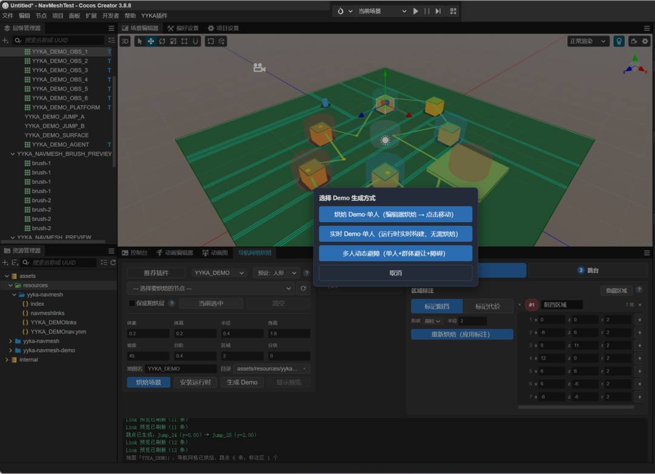Open the 选择要烘焙的节点 dropdown
655x474 pixels.
(211, 288)
